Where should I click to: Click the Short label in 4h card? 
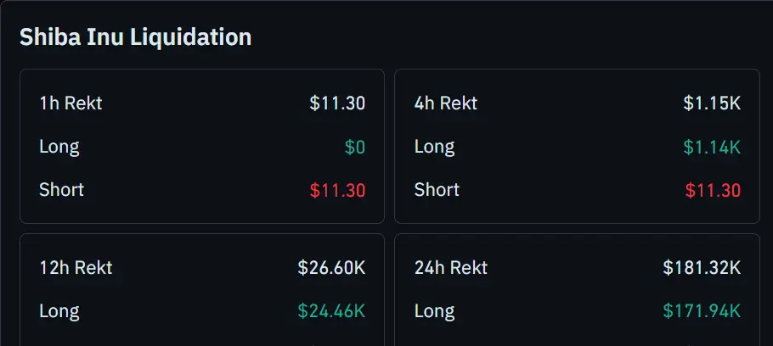tap(437, 190)
